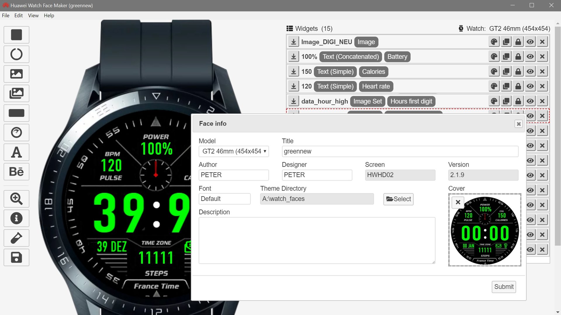Toggle visibility of 150 Calories widget

pos(530,71)
